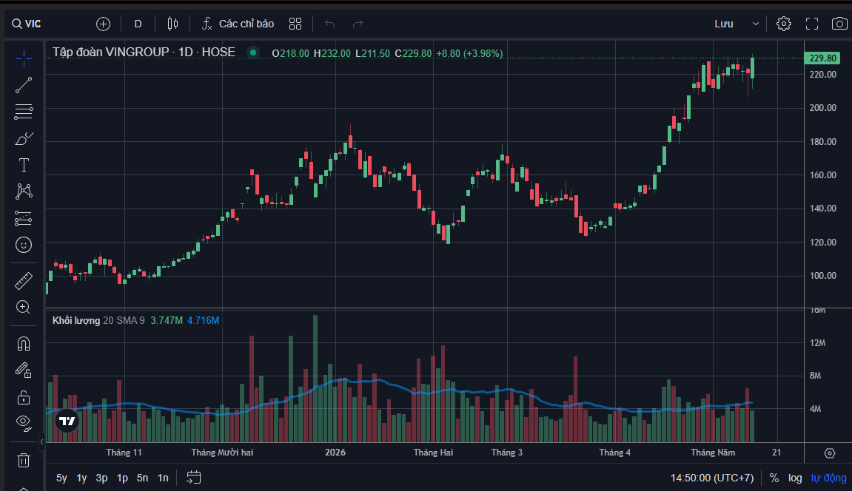Open the candlestick chart style selector
852x491 pixels.
(172, 24)
